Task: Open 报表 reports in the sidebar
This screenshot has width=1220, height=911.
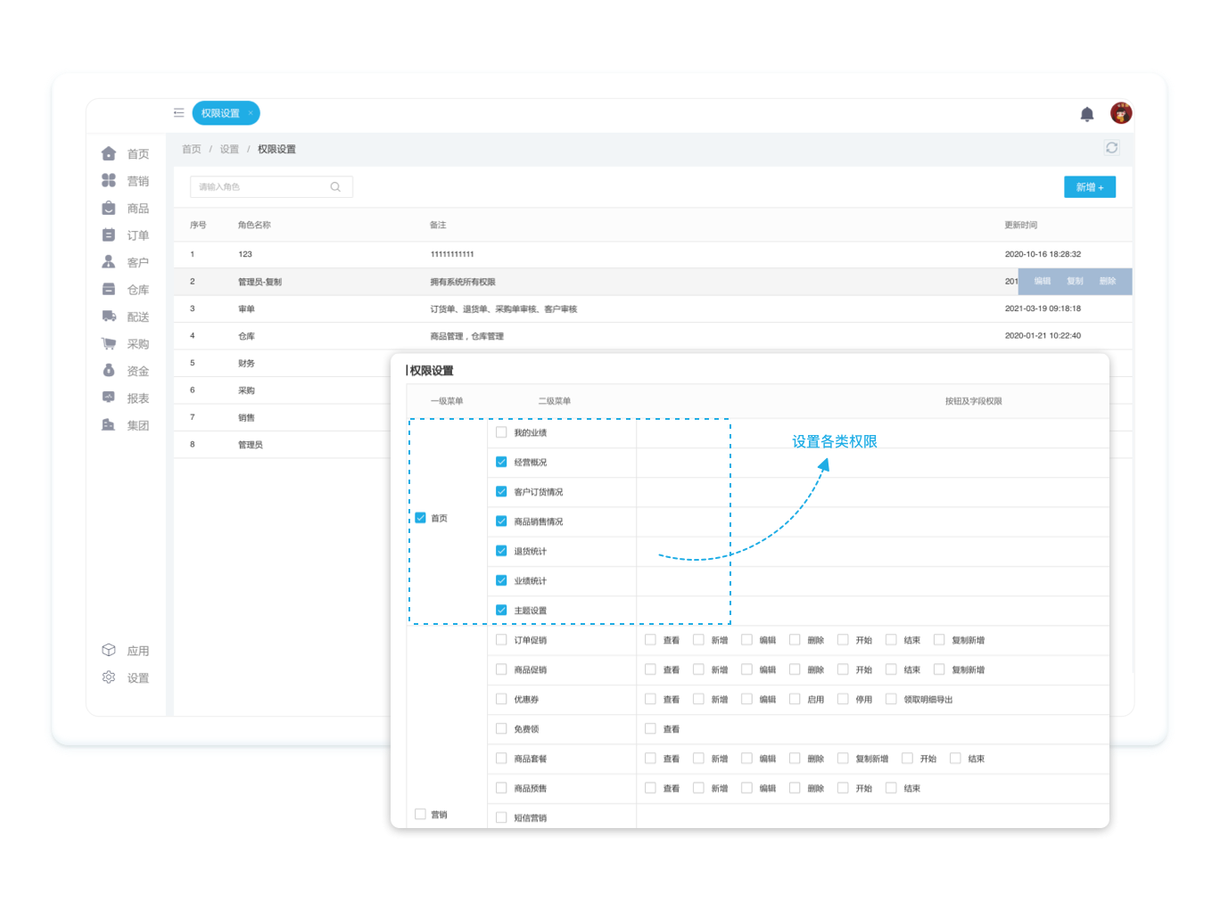Action: tap(126, 398)
